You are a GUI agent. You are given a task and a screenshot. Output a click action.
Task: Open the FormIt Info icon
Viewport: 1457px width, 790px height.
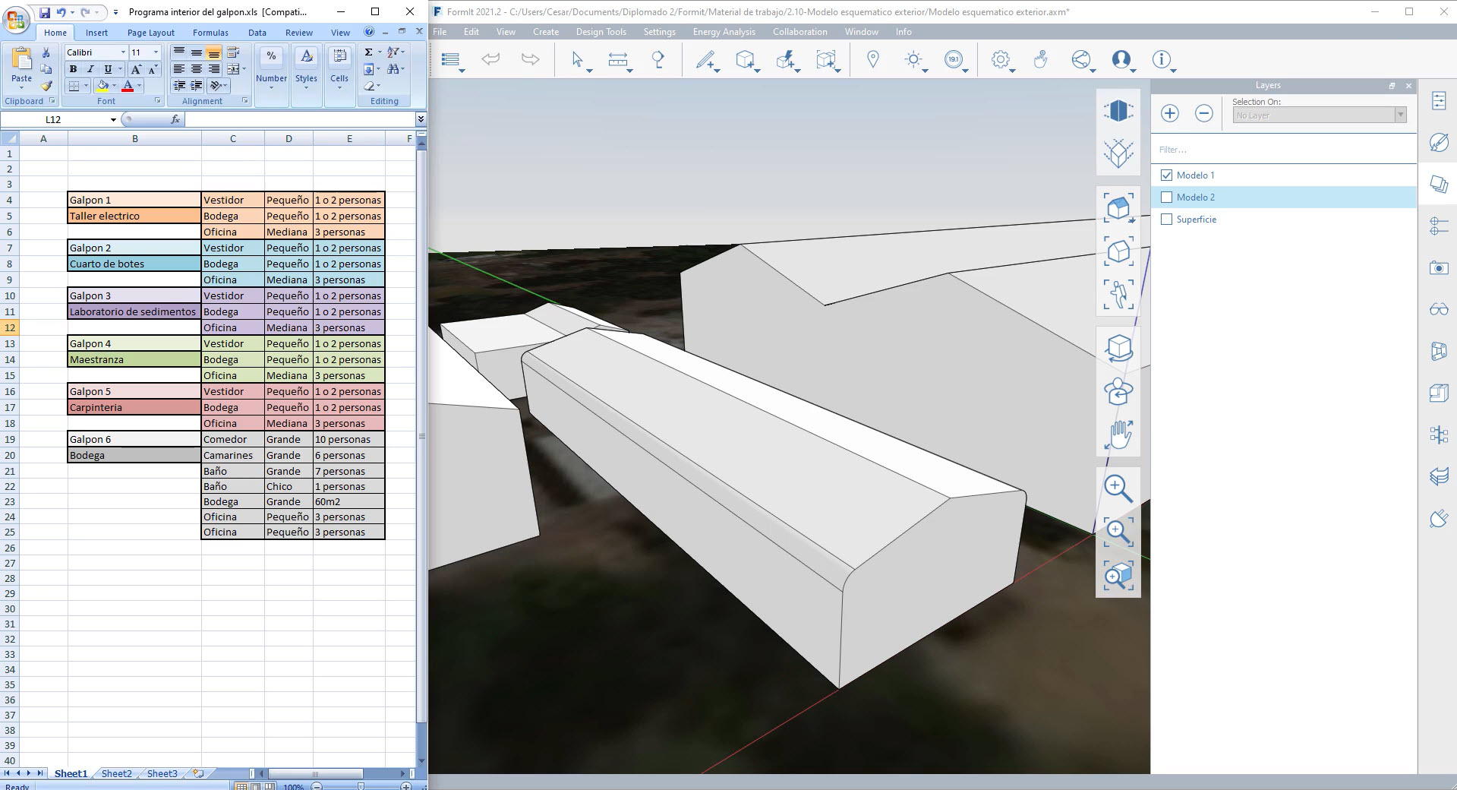[x=1161, y=59]
